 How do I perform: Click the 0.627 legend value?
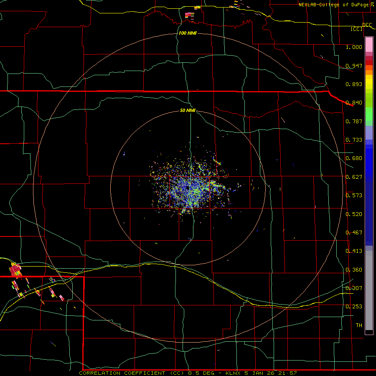pos(354,177)
